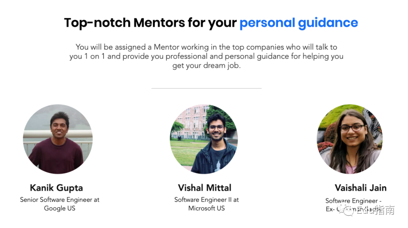Viewport: 408px width, 228px height.
Task: Click Vaishali Jain's circular profile photo
Action: (350, 139)
